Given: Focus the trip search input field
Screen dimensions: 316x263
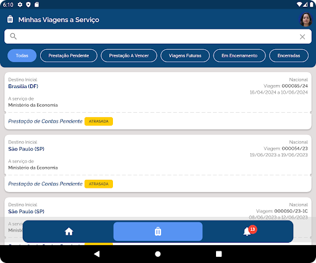Looking at the screenshot, I should point(158,36).
